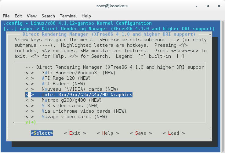
Task: Open the Search menu
Action: [48, 16]
